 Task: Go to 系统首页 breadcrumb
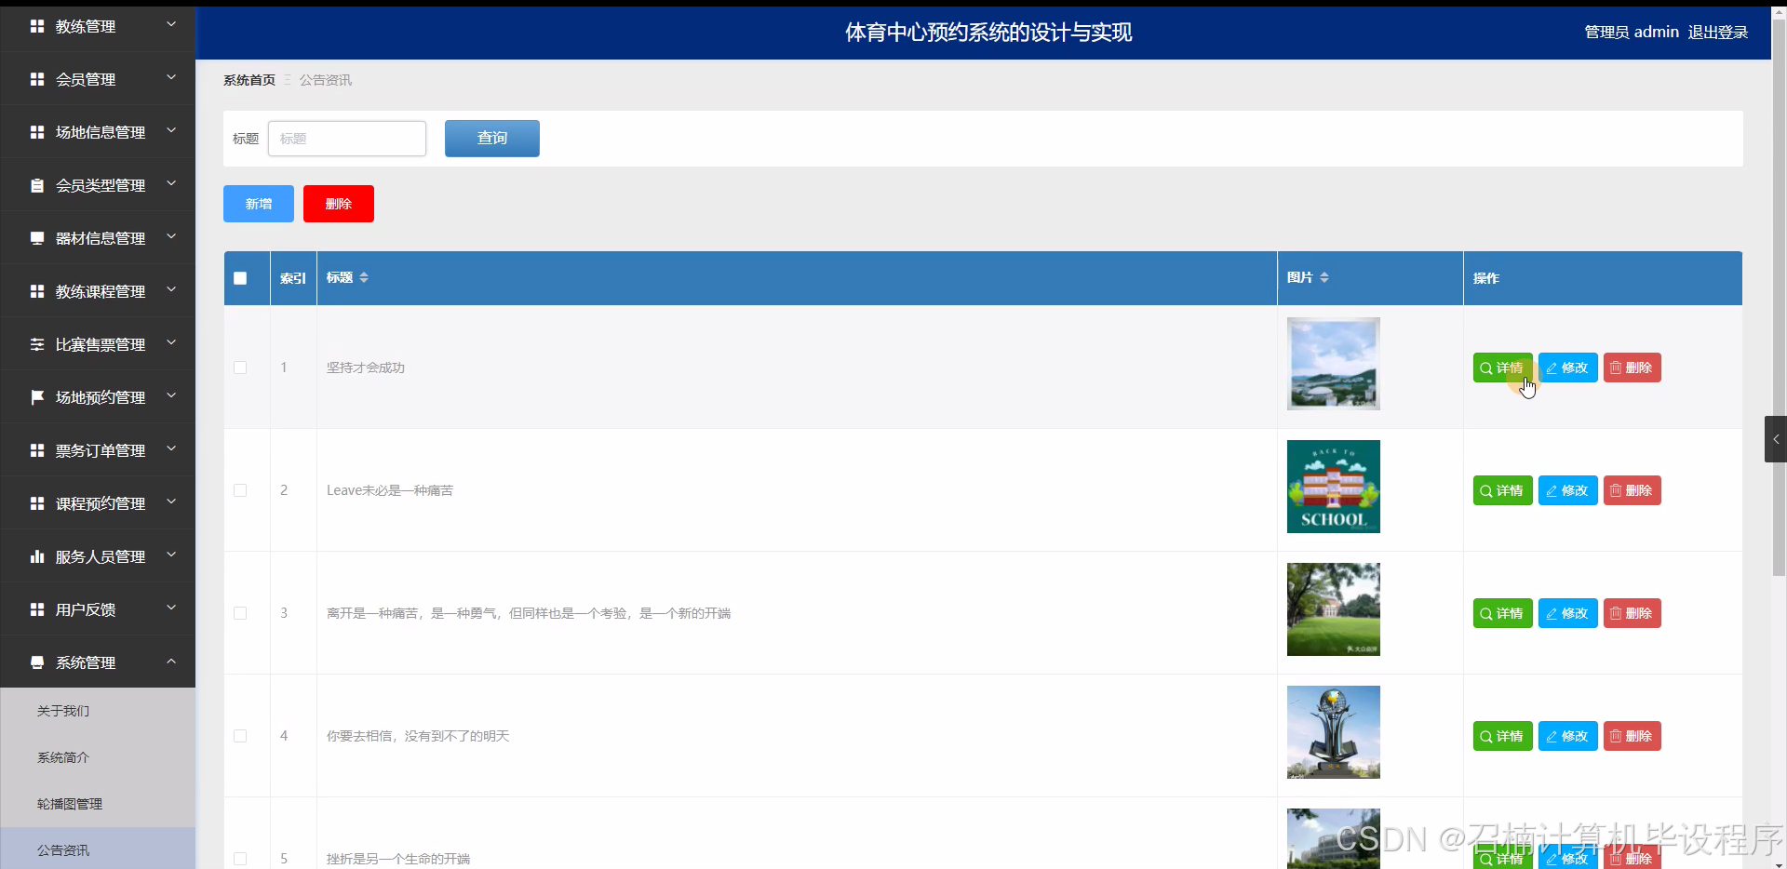249,80
